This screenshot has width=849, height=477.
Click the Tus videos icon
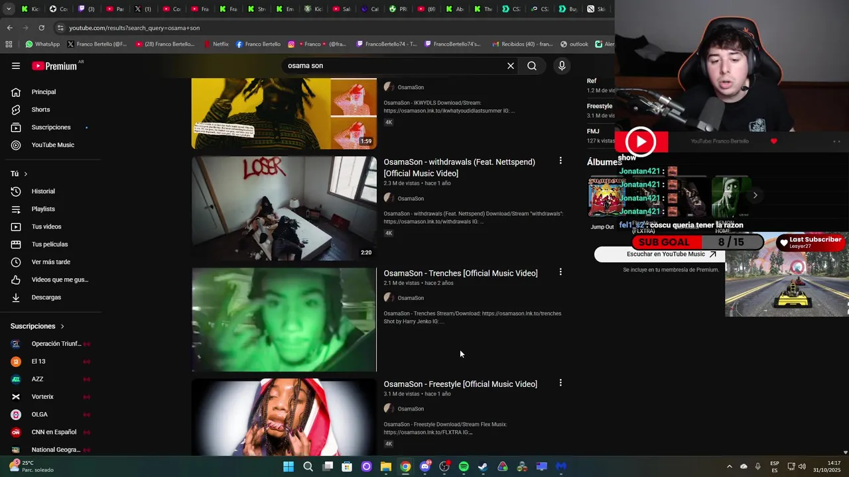[x=16, y=227]
